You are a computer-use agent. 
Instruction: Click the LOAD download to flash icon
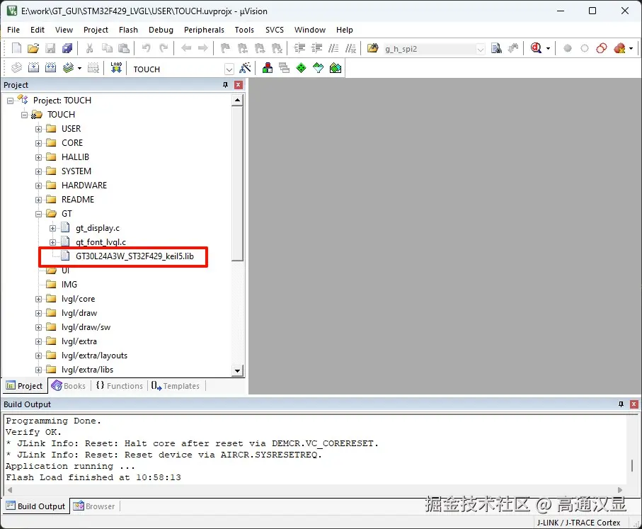(x=116, y=67)
